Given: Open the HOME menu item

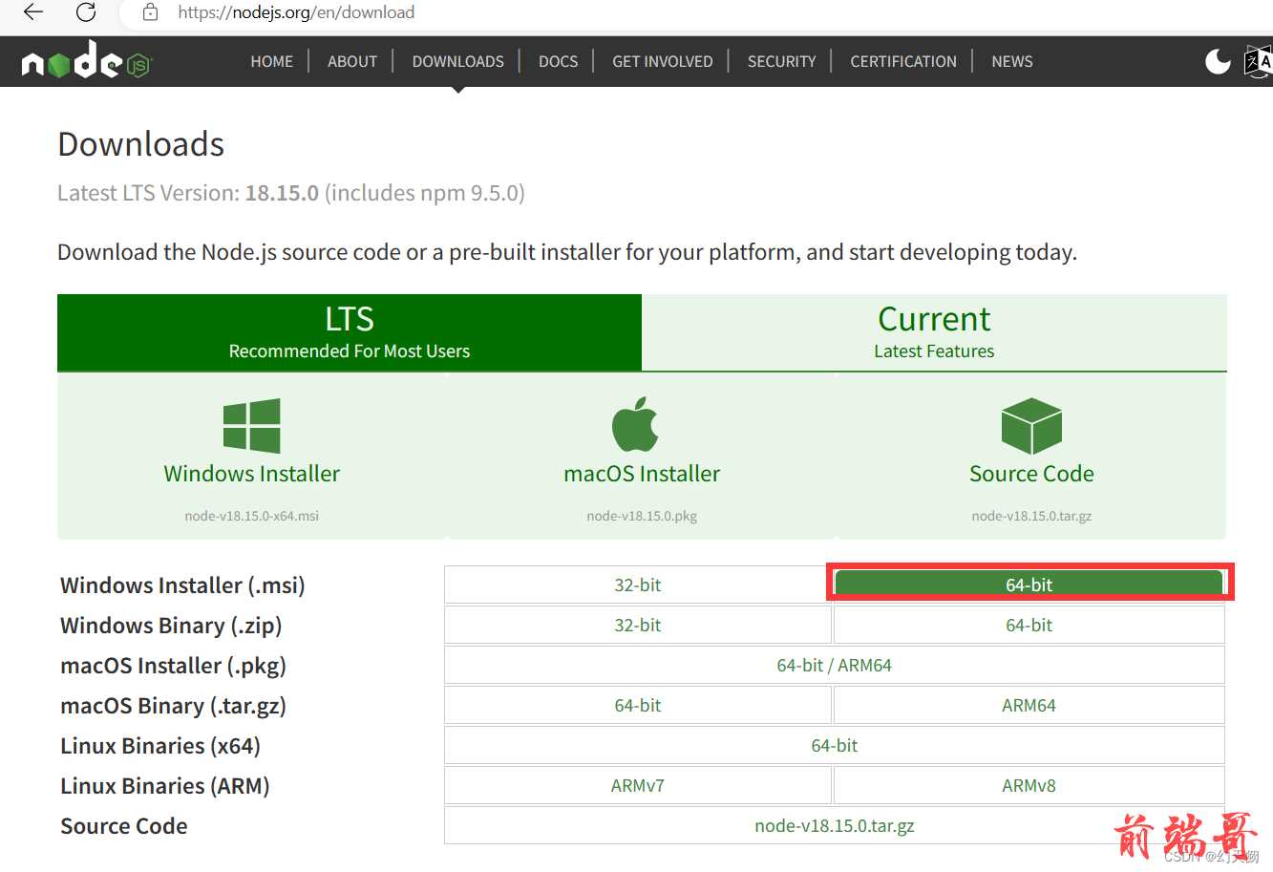Looking at the screenshot, I should (x=272, y=61).
